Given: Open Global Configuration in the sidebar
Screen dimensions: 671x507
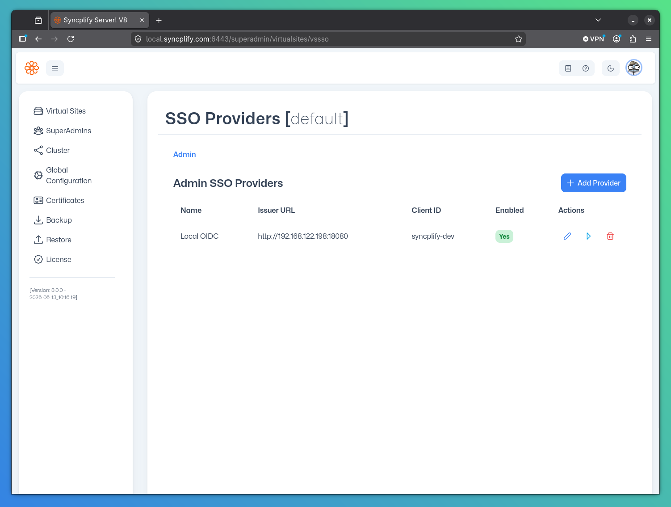Looking at the screenshot, I should pyautogui.click(x=69, y=175).
